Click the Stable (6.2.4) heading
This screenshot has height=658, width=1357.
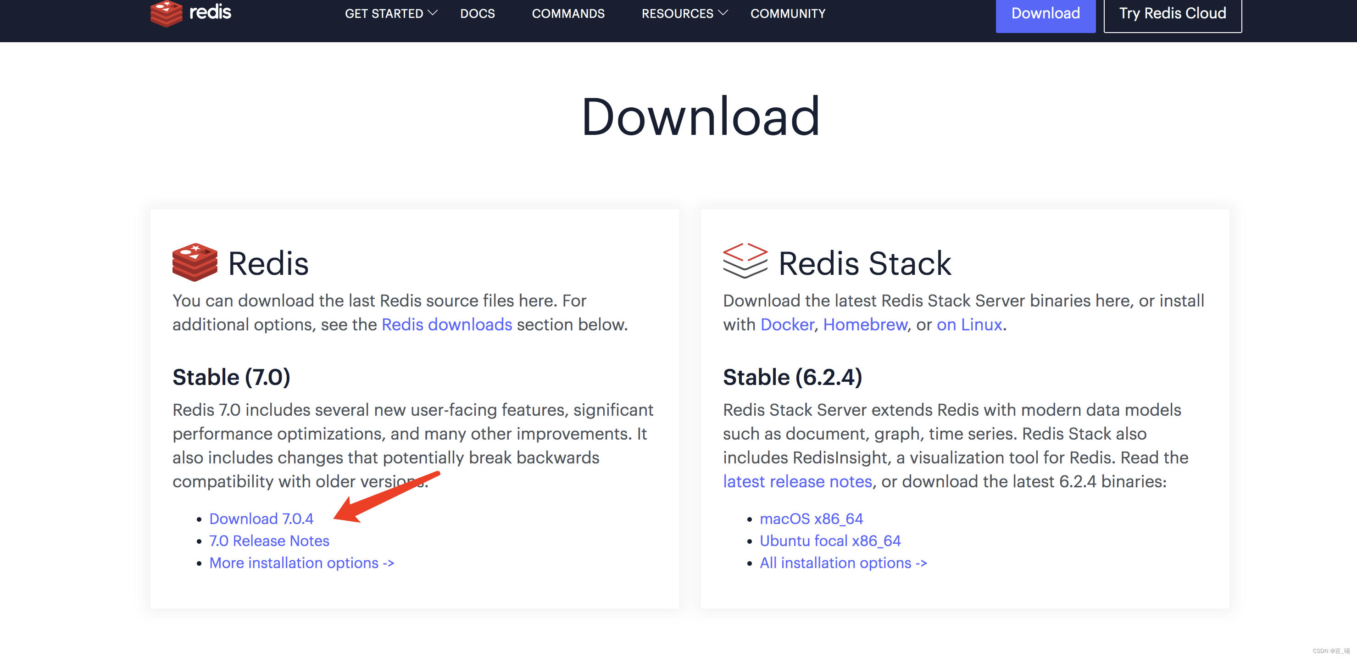click(x=792, y=377)
